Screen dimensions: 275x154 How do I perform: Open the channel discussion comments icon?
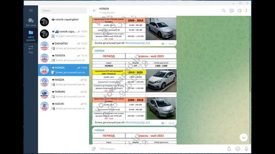[232, 11]
